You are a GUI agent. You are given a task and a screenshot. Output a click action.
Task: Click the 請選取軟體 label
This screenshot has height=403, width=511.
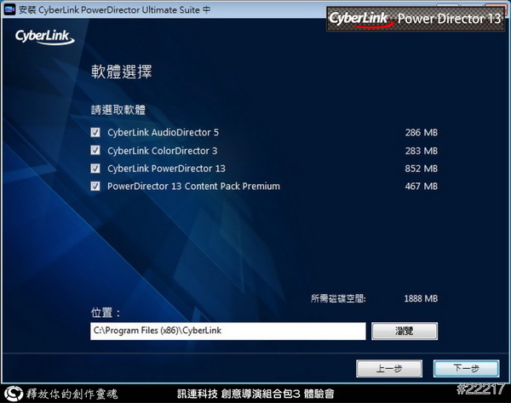(x=118, y=110)
